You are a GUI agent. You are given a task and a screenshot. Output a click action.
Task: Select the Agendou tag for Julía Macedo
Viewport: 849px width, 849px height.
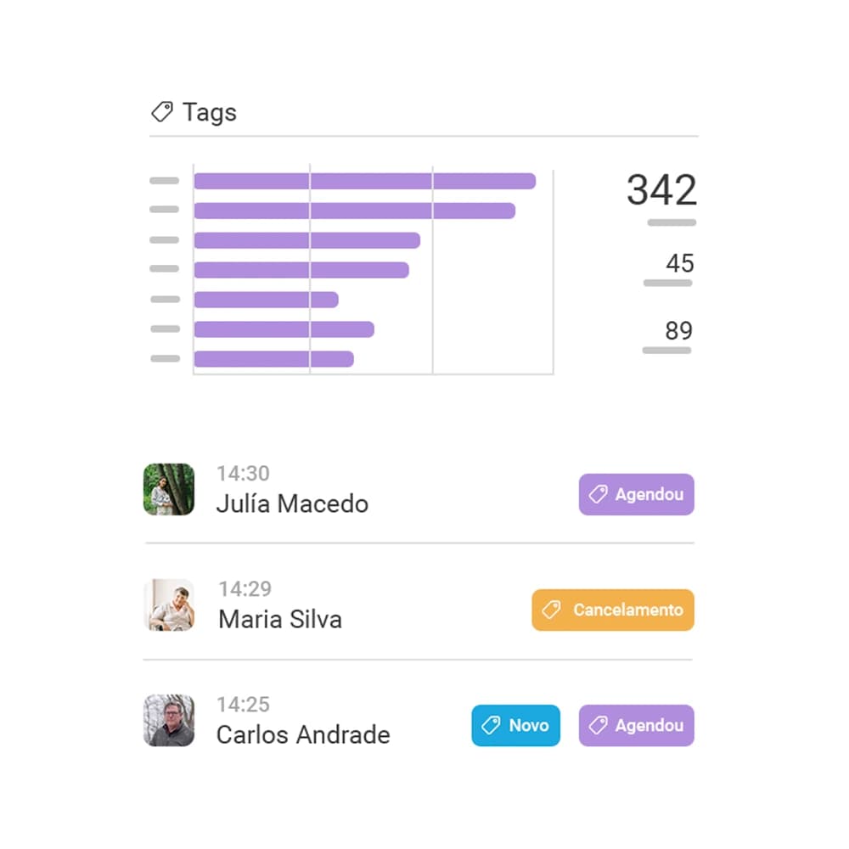pos(636,494)
